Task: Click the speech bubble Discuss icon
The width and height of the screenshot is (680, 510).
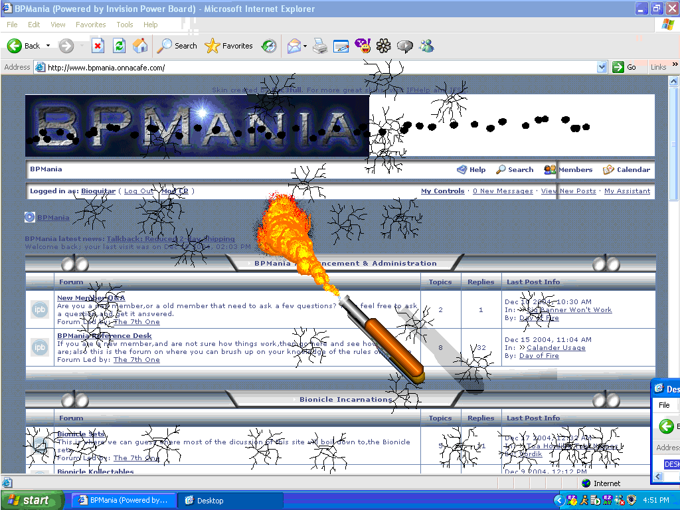Action: tap(404, 46)
